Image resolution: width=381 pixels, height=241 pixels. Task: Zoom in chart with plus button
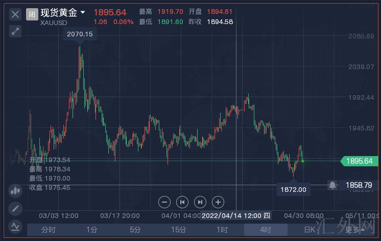tap(218, 202)
